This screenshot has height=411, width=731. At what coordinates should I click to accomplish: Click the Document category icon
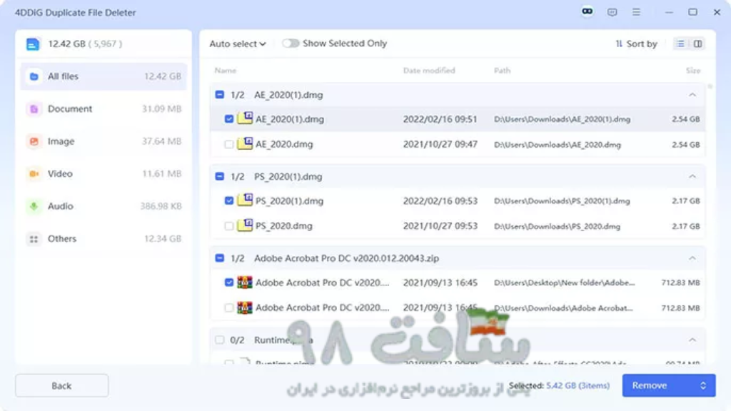(x=34, y=109)
